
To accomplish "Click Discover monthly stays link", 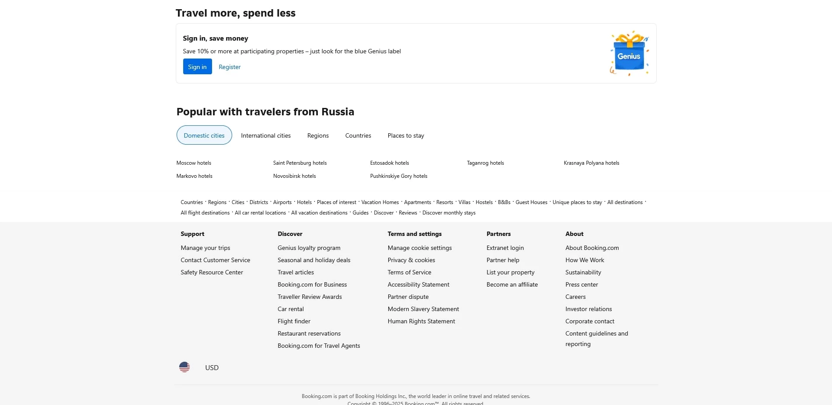I will click(x=449, y=213).
